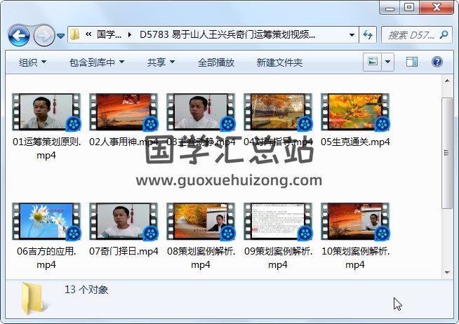The height and width of the screenshot is (324, 459).
Task: Open the view options dropdown arrow
Action: [387, 62]
